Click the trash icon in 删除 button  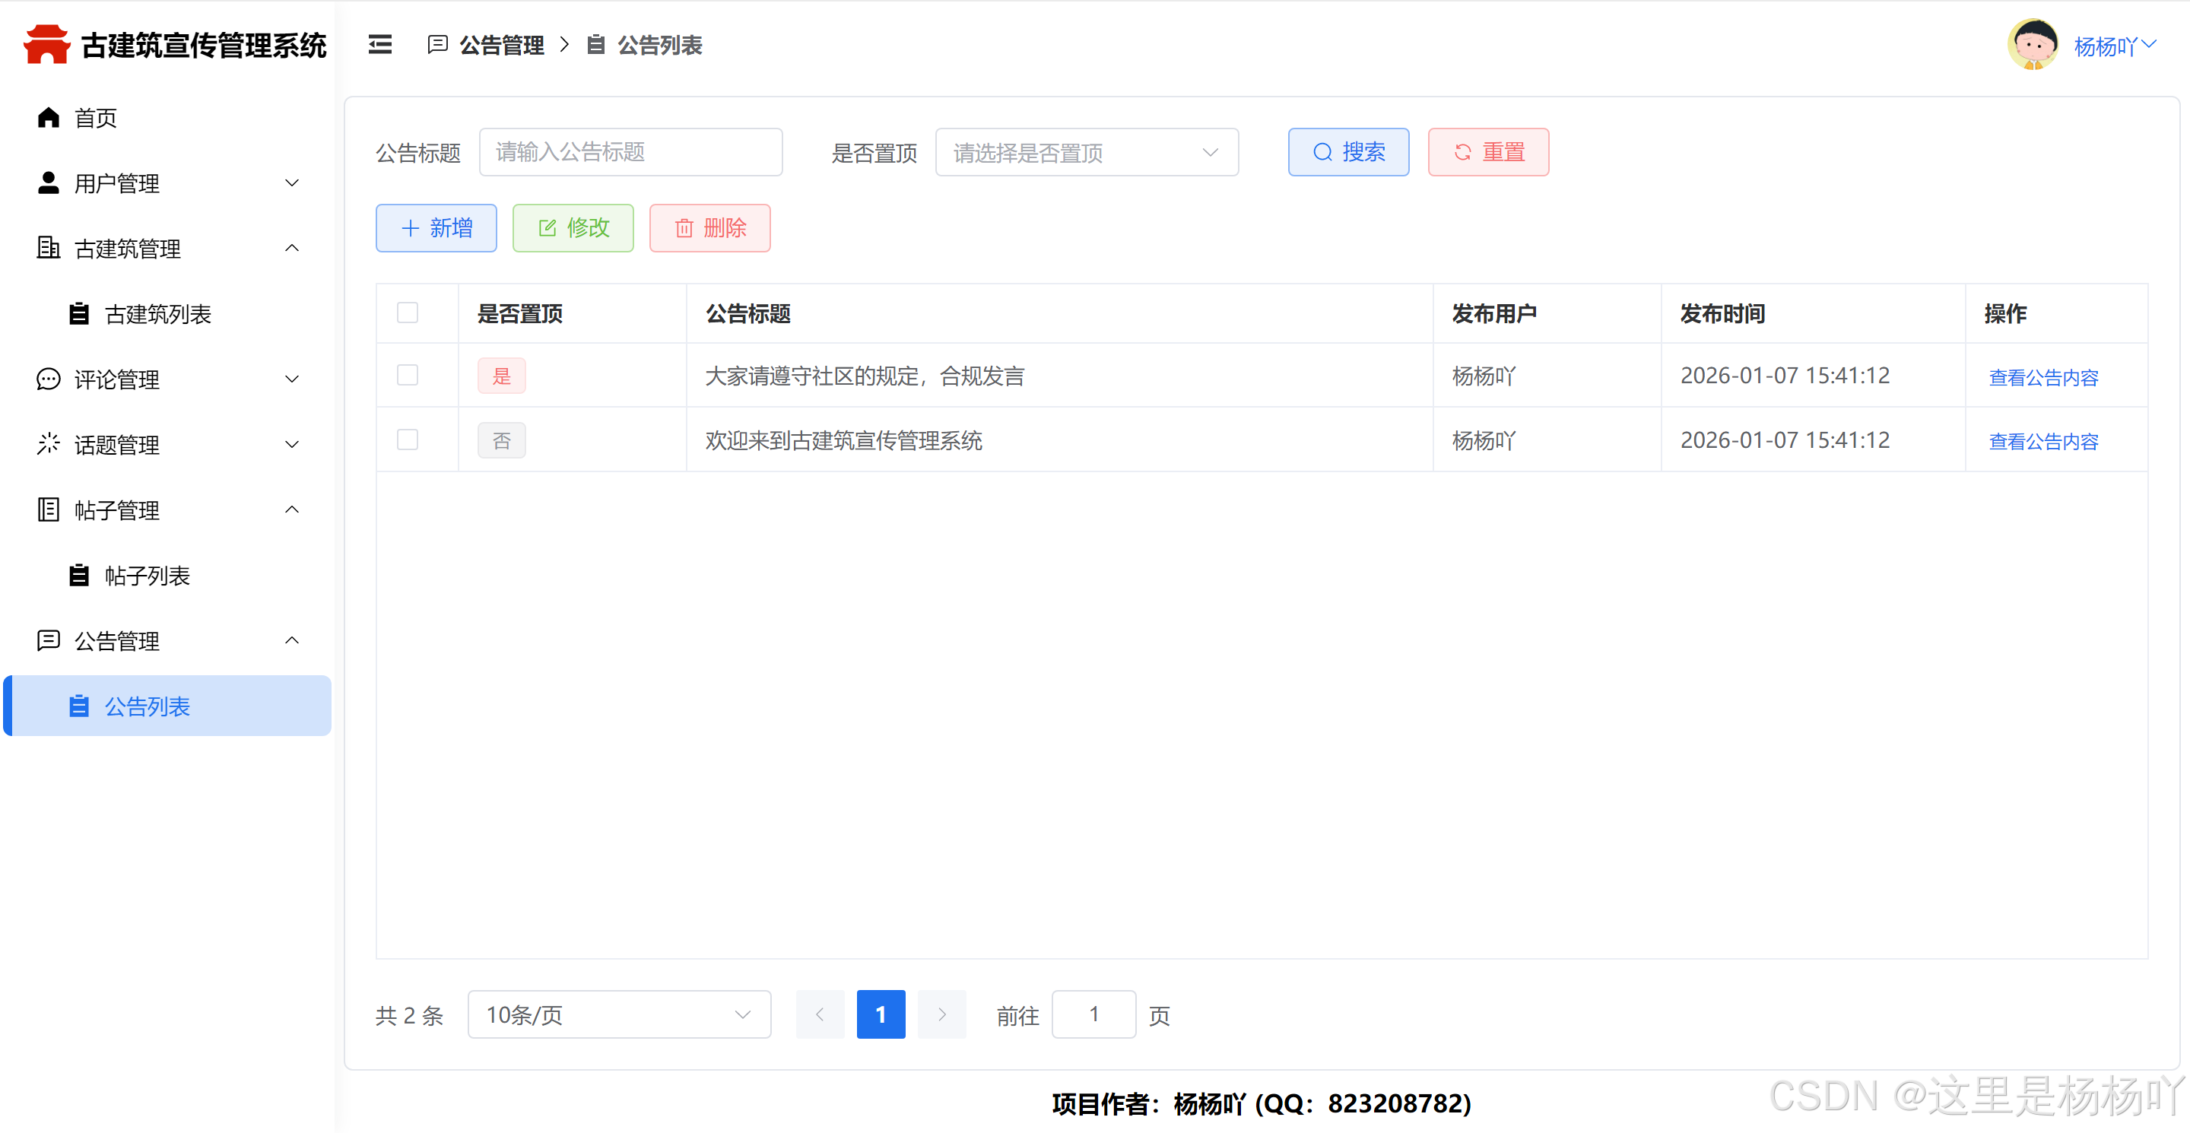(x=684, y=229)
